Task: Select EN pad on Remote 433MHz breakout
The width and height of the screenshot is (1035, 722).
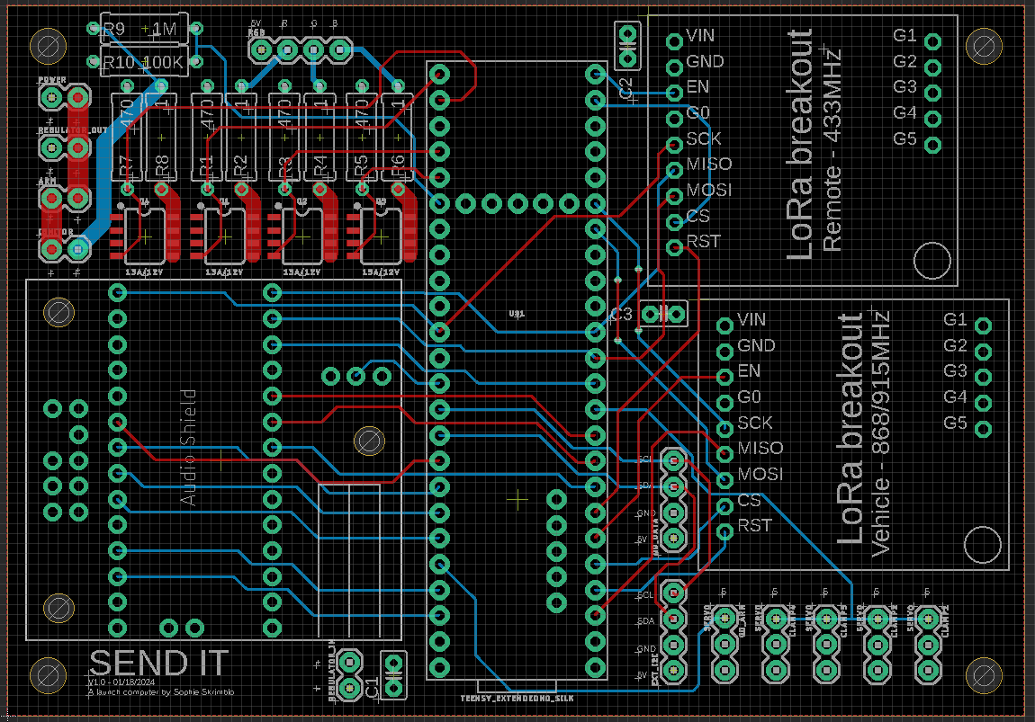Action: tap(674, 93)
